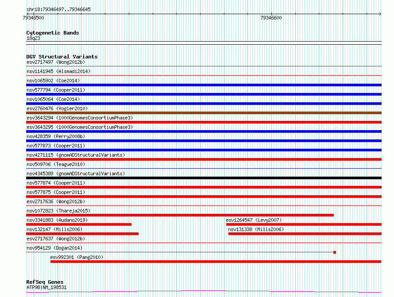Select esv3643295 (1000GenomesConsortiumPhase3) label
This screenshot has width=394, height=297.
click(x=80, y=127)
